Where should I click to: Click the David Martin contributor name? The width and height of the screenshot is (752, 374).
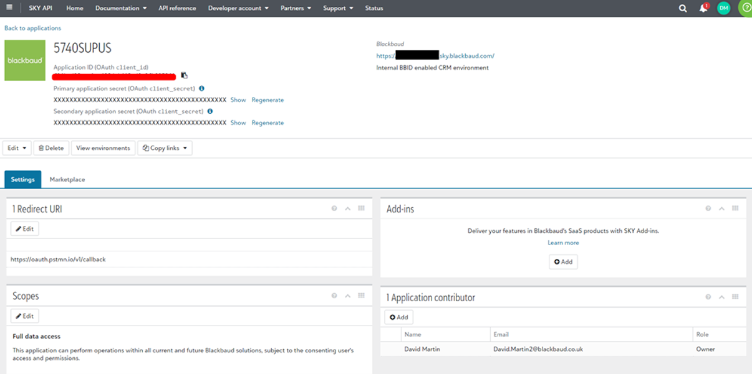(x=422, y=349)
